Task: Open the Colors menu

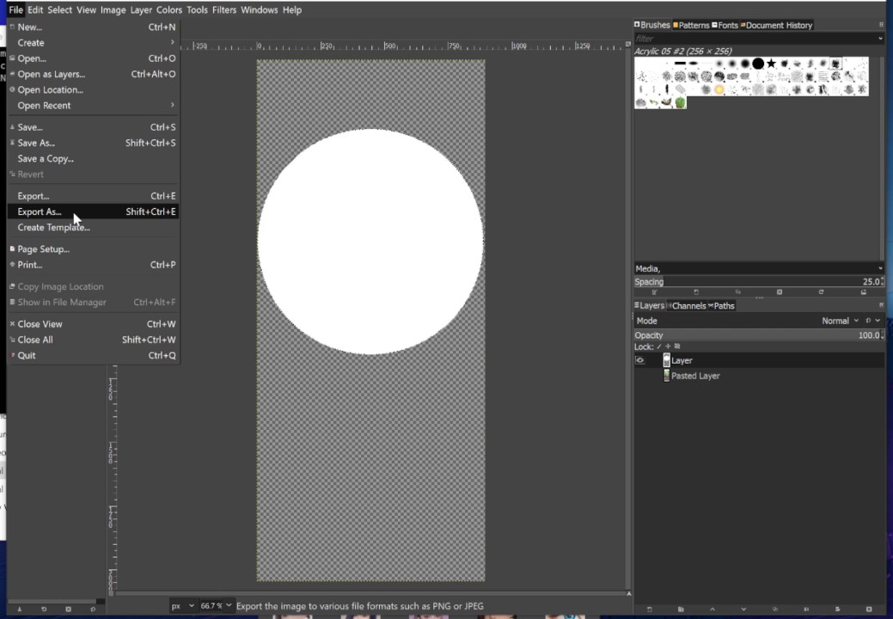Action: pyautogui.click(x=169, y=9)
